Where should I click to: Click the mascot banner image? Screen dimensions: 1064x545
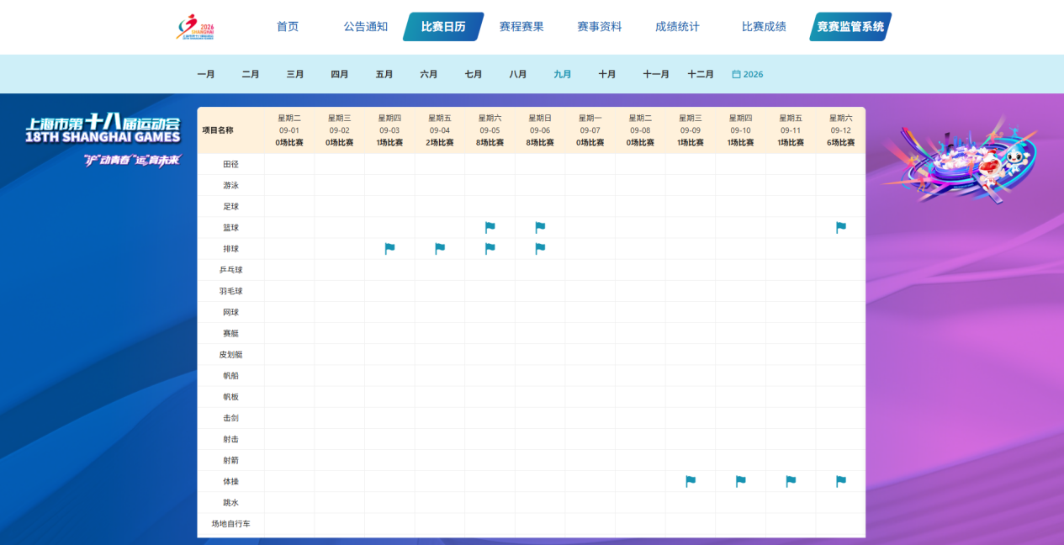(x=959, y=160)
